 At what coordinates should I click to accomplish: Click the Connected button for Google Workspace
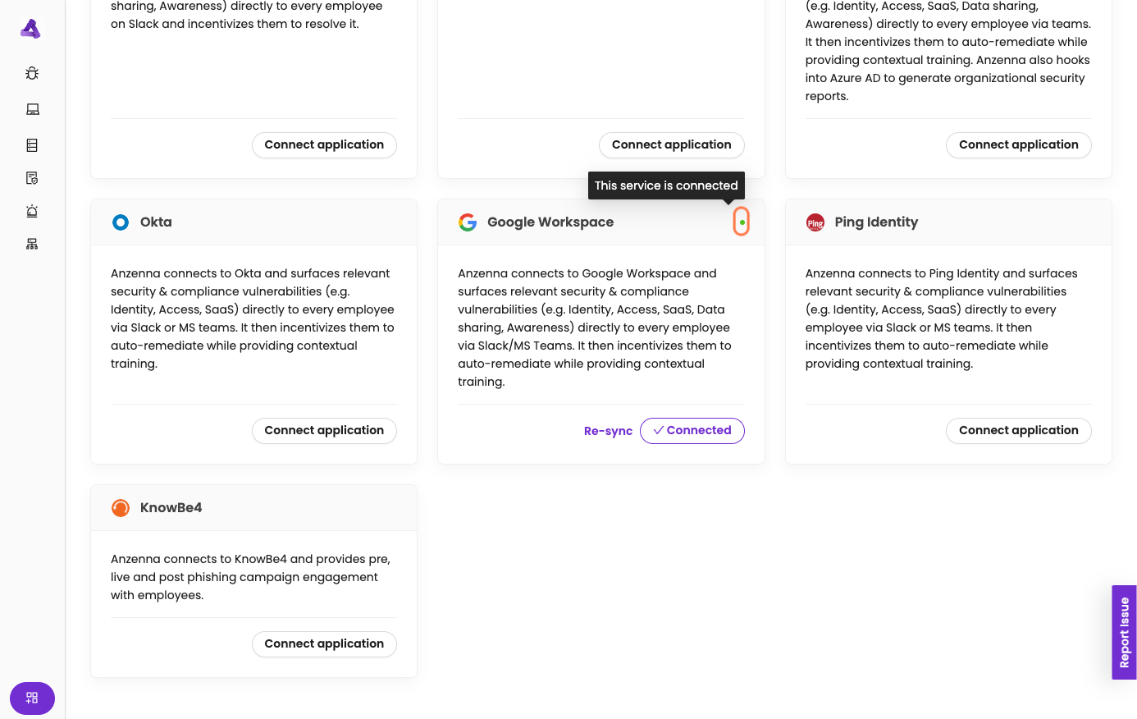pyautogui.click(x=692, y=431)
